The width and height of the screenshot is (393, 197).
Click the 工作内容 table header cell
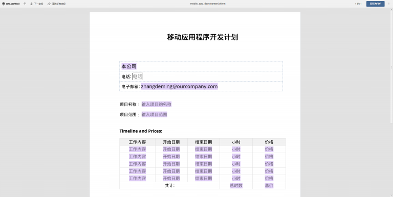pyautogui.click(x=137, y=142)
